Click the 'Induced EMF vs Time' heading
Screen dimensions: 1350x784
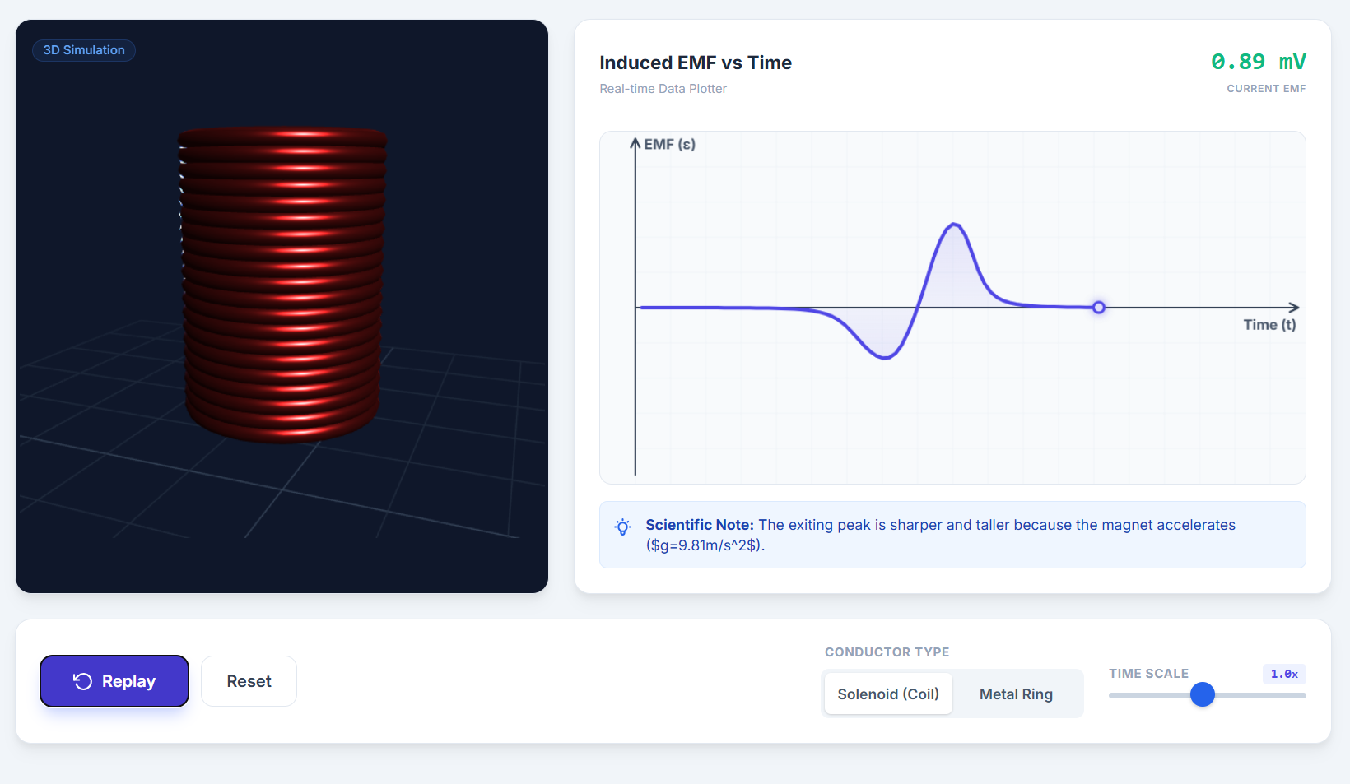coord(696,63)
